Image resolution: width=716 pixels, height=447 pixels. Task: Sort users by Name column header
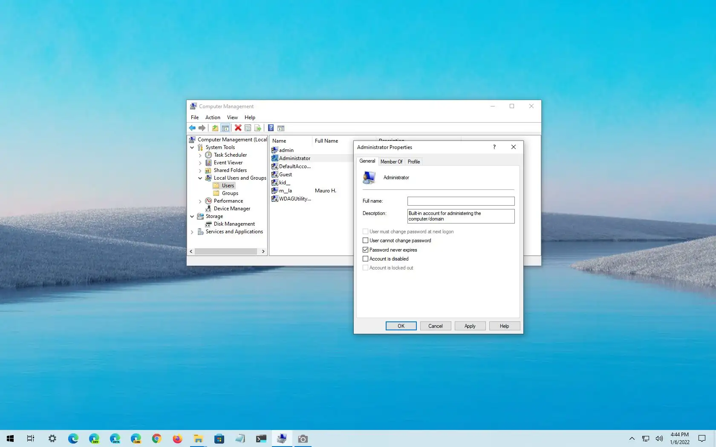click(291, 141)
